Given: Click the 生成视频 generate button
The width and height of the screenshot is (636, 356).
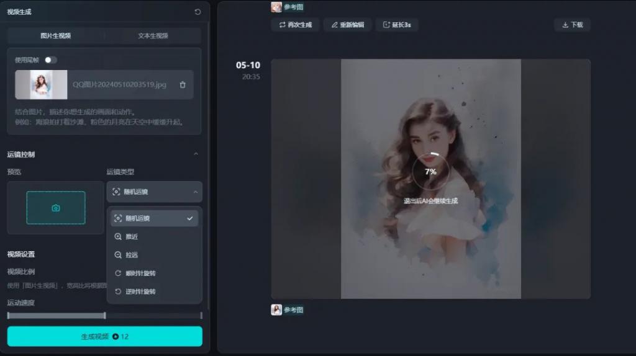Looking at the screenshot, I should coord(104,336).
